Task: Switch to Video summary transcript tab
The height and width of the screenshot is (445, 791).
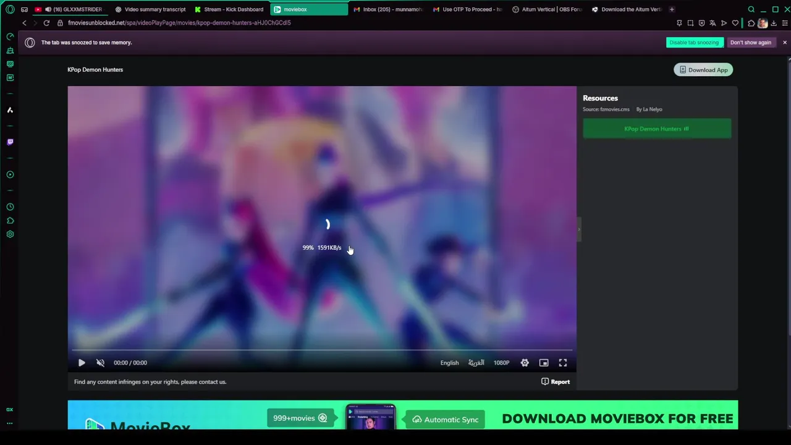Action: click(151, 9)
